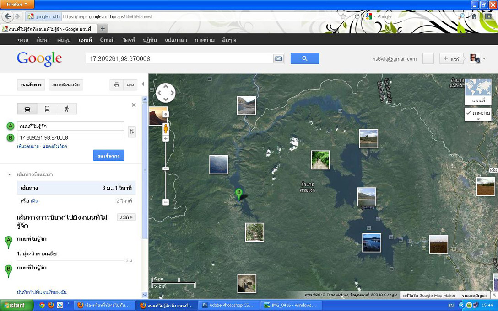Click the zoom out minus on slider
The width and height of the screenshot is (498, 311).
(x=166, y=202)
